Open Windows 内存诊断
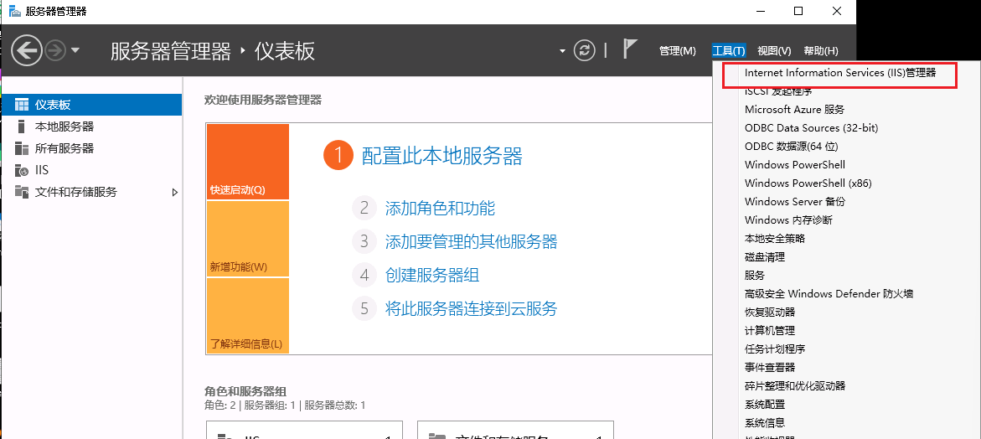 pos(788,220)
